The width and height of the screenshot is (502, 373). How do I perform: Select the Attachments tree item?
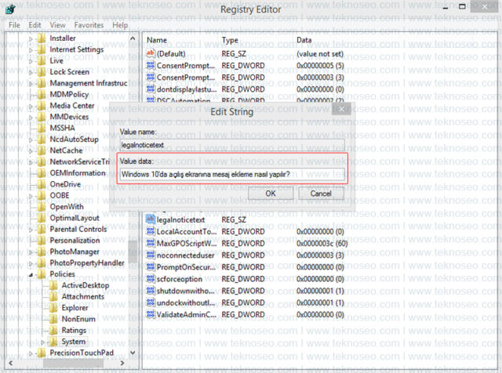click(x=83, y=296)
